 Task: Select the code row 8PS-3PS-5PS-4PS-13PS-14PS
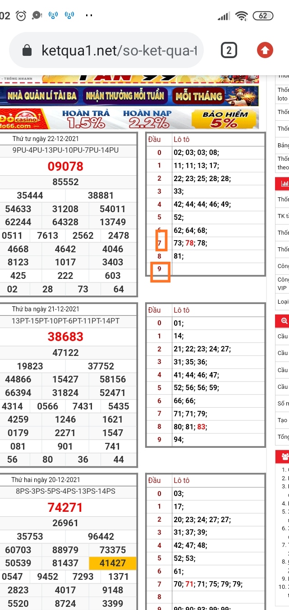pos(66,491)
